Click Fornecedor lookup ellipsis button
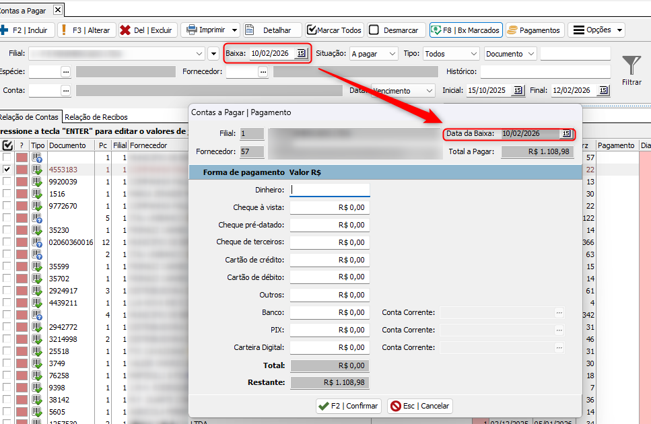Screen dimensions: 651x424 click(x=263, y=71)
